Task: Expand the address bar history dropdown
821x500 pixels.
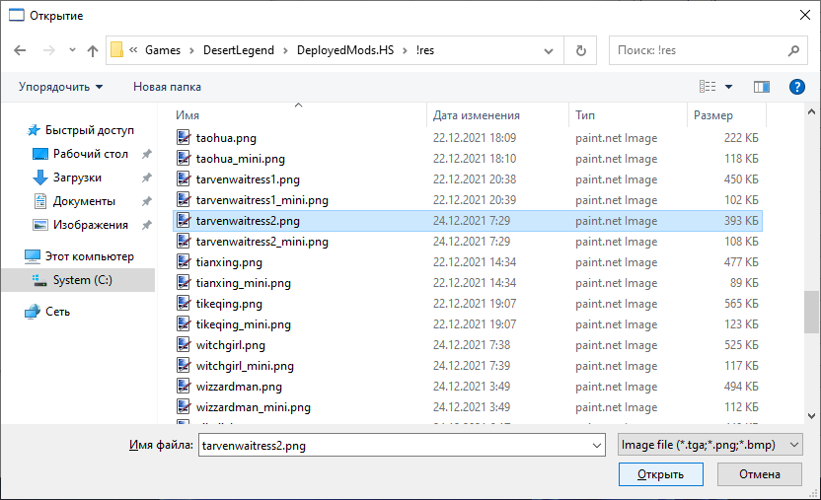Action: [x=549, y=50]
